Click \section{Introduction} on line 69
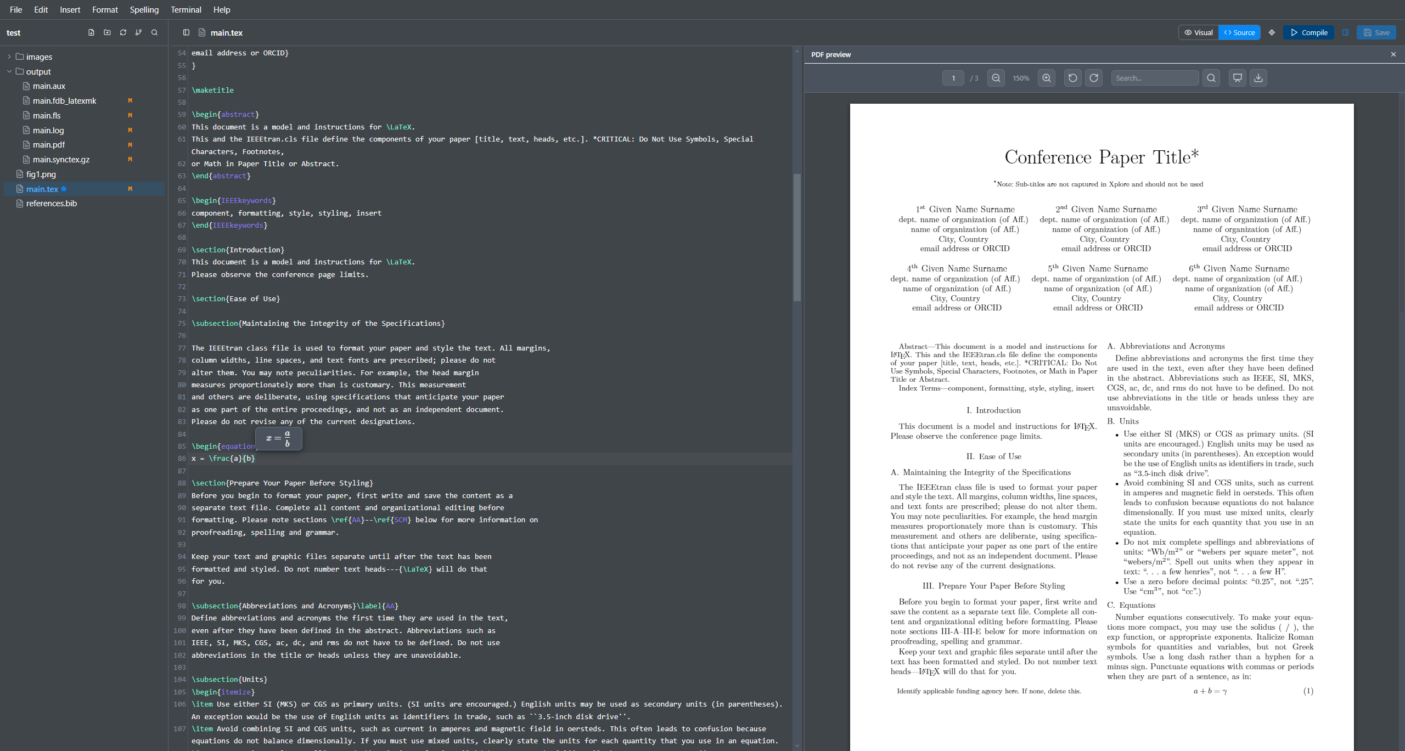 pos(238,250)
